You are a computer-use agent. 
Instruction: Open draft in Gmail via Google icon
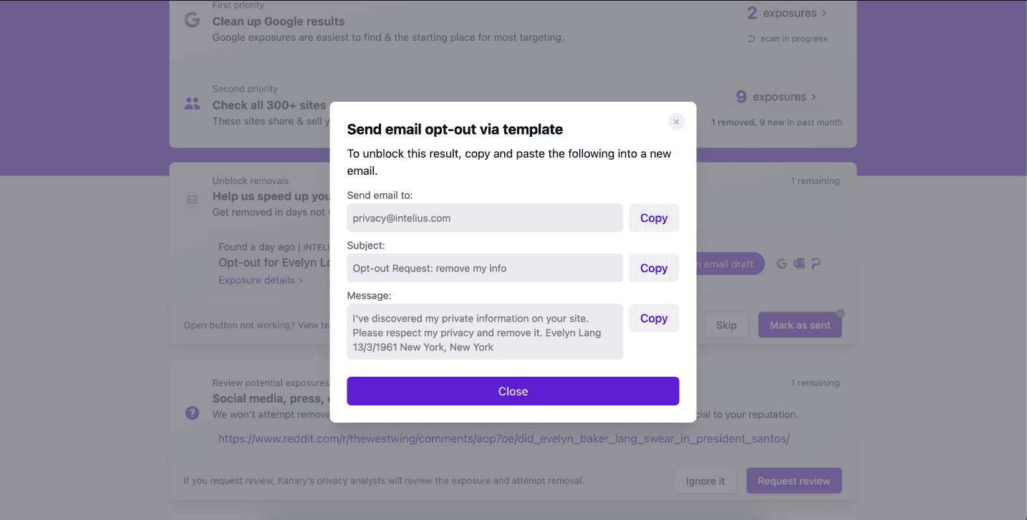click(781, 264)
